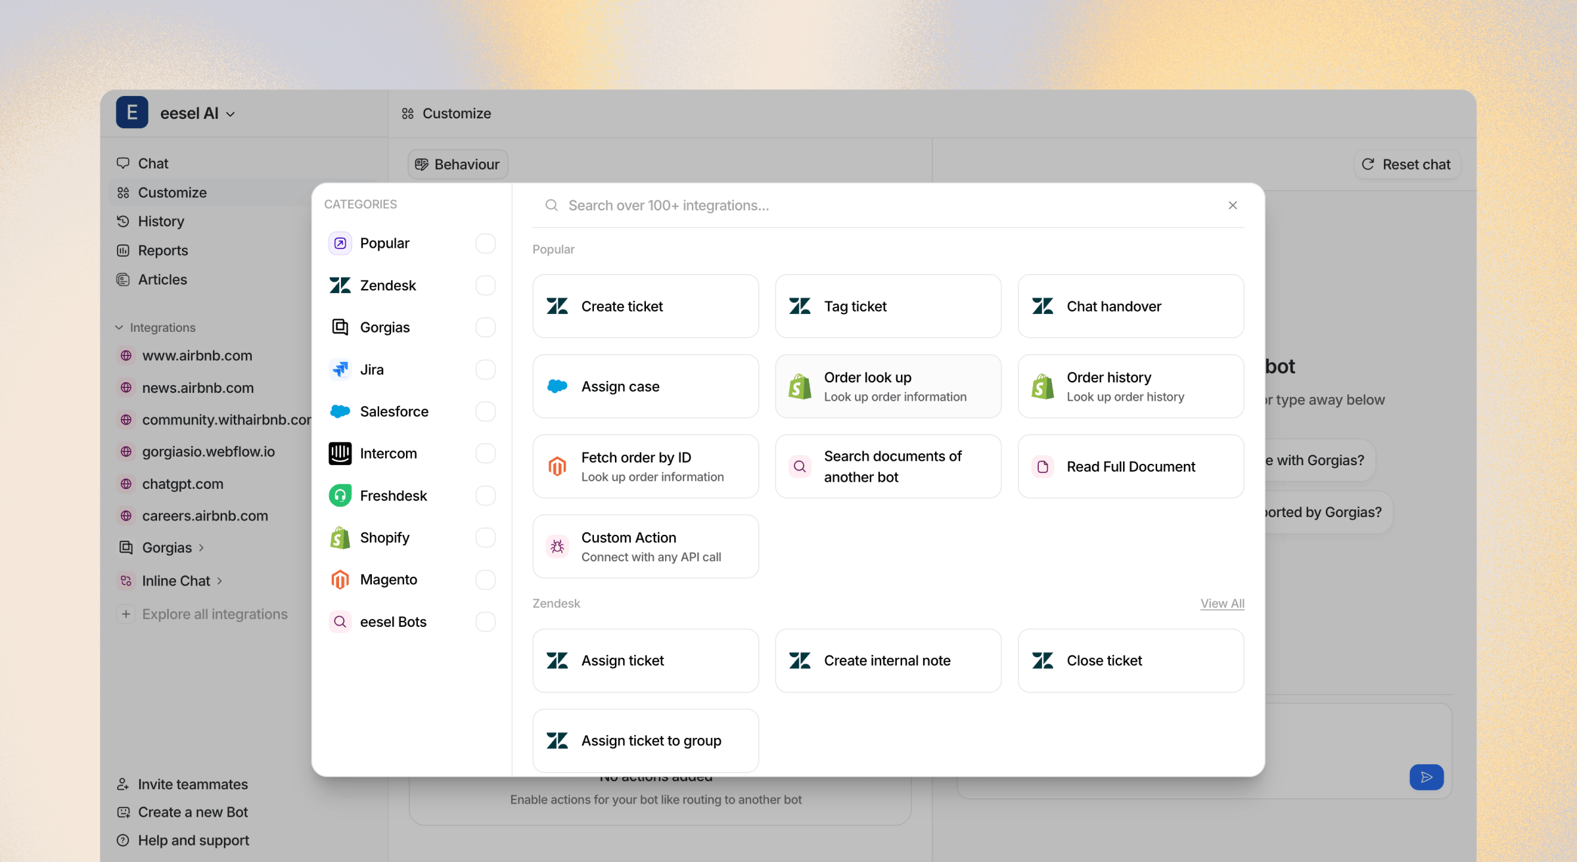
Task: Toggle the Gorgias category radio
Action: point(486,327)
